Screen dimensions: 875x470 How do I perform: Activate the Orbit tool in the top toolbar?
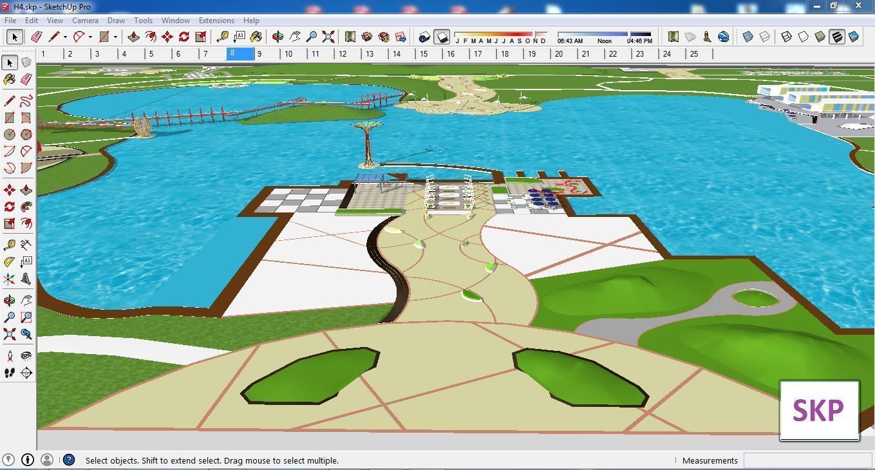click(x=278, y=37)
